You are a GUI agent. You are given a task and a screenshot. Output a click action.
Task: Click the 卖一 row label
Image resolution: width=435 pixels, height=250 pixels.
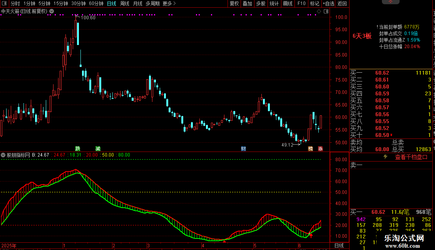pos(356,165)
